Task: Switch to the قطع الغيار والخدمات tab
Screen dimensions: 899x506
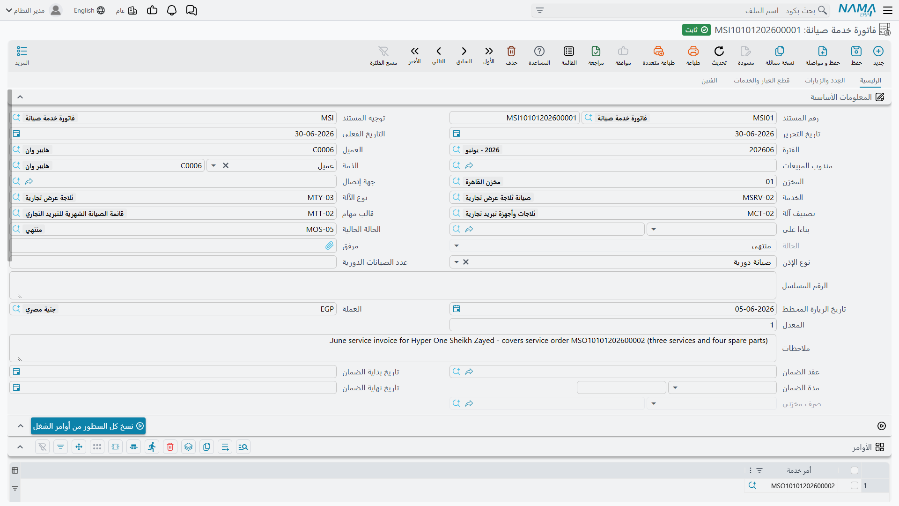Action: [761, 81]
